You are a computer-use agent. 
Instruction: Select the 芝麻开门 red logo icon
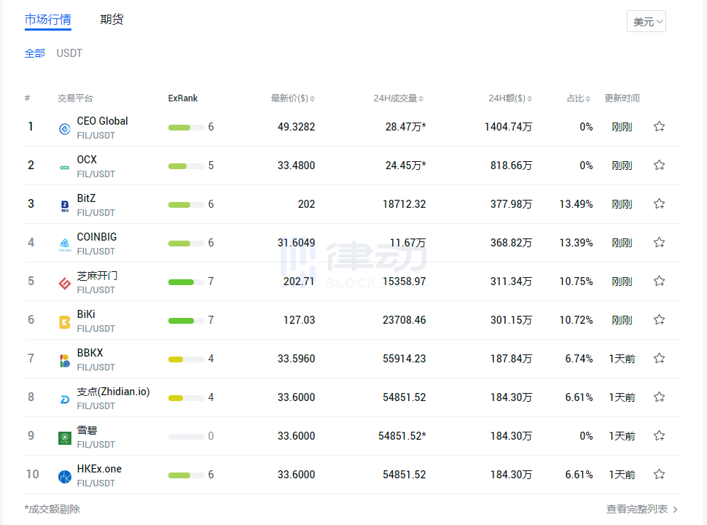[x=65, y=284]
